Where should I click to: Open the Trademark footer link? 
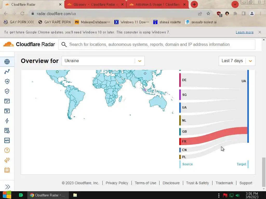click(224, 183)
